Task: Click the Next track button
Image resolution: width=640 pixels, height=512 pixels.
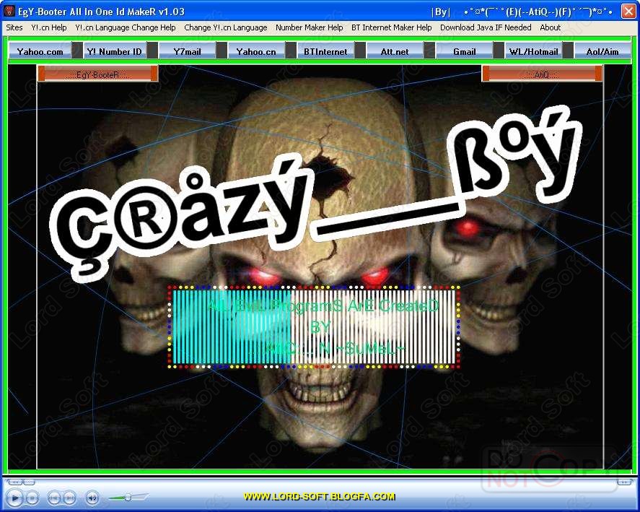Action: [x=70, y=498]
